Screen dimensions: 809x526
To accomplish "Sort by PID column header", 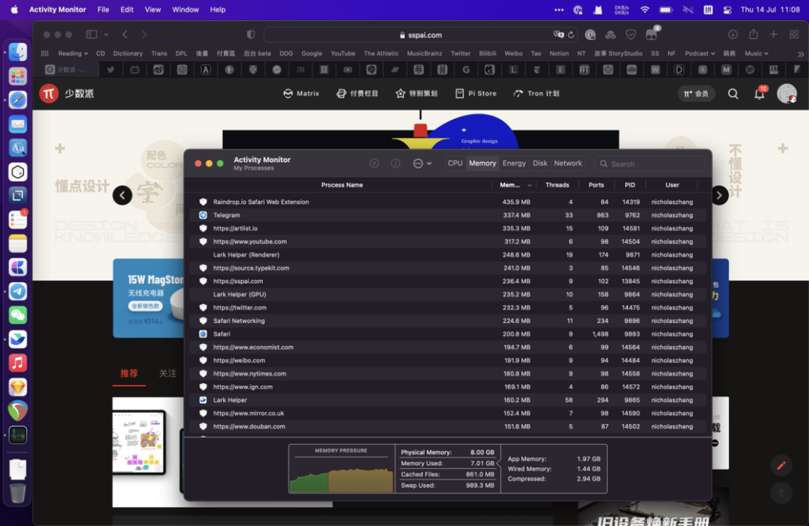I will [630, 185].
